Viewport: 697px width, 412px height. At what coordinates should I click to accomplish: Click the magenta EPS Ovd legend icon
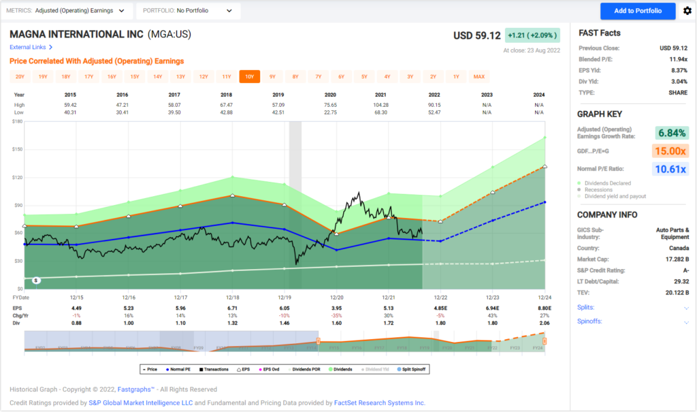point(260,368)
